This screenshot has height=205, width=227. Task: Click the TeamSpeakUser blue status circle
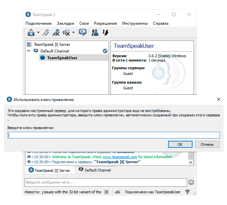click(43, 58)
